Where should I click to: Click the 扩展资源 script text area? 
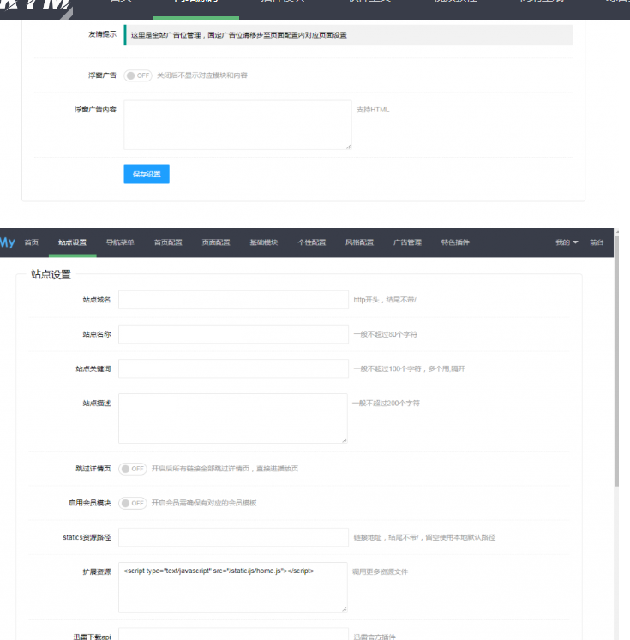click(233, 587)
